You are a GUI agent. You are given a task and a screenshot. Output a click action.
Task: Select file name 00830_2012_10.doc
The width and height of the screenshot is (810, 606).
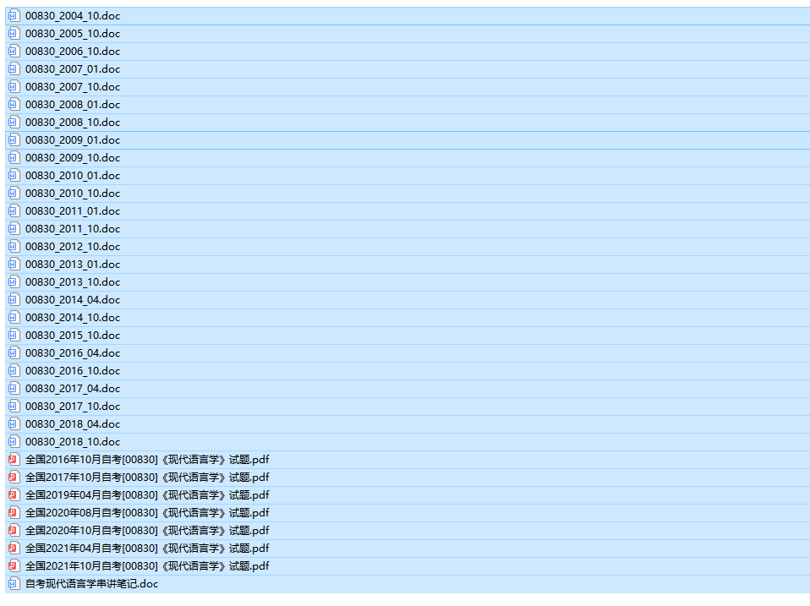tap(73, 246)
